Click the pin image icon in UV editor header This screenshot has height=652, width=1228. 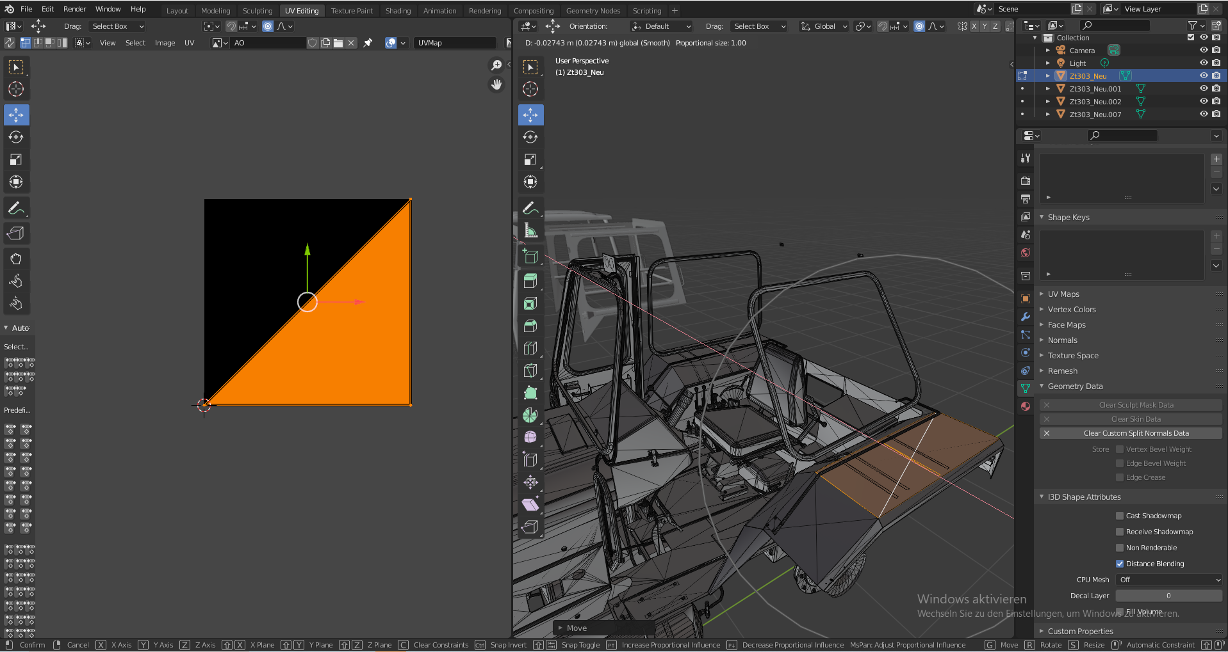(368, 43)
